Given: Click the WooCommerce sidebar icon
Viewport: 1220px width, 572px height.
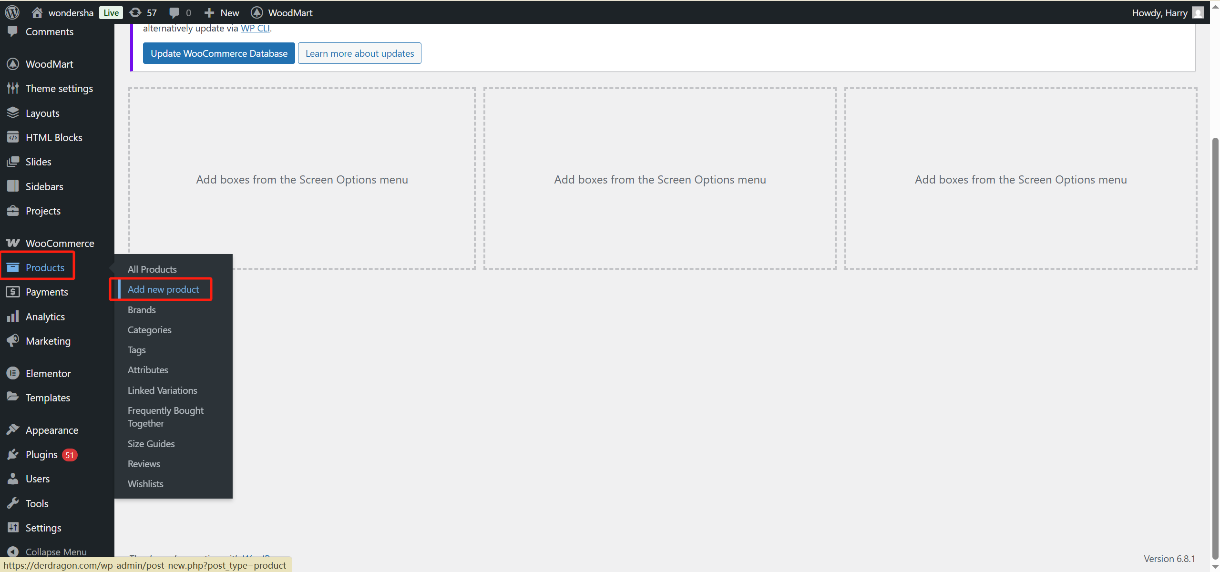Looking at the screenshot, I should coord(13,243).
